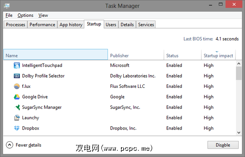The height and width of the screenshot is (157, 245).
Task: Select the f.lux startup icon
Action: coord(17,86)
